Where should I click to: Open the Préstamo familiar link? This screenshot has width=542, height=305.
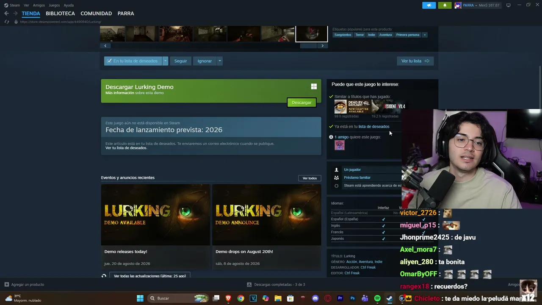357,177
